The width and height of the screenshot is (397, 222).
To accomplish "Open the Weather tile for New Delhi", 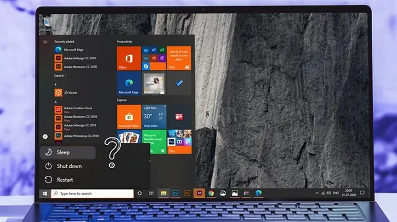I will [154, 117].
